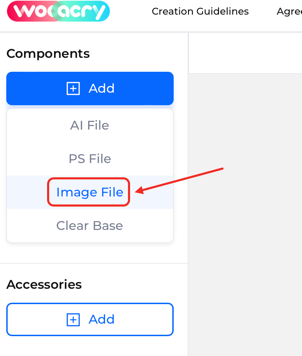Image resolution: width=302 pixels, height=356 pixels.
Task: Click the 'Add' text in Components button
Action: tap(101, 88)
